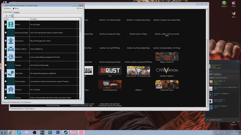Open iTunes from the taskbar

27,132
